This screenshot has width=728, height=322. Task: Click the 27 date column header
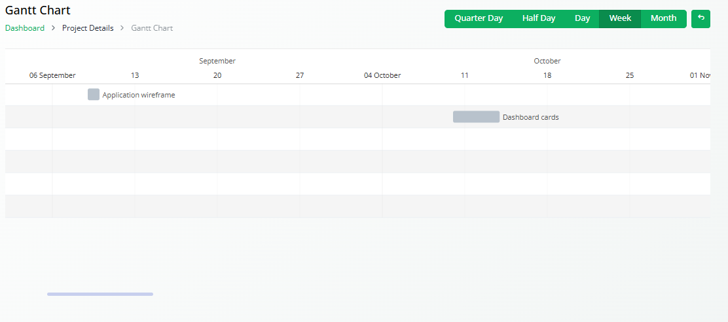(300, 75)
